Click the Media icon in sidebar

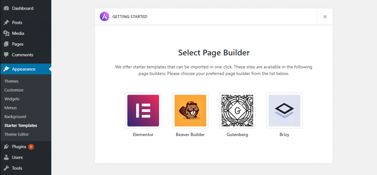tap(6, 33)
